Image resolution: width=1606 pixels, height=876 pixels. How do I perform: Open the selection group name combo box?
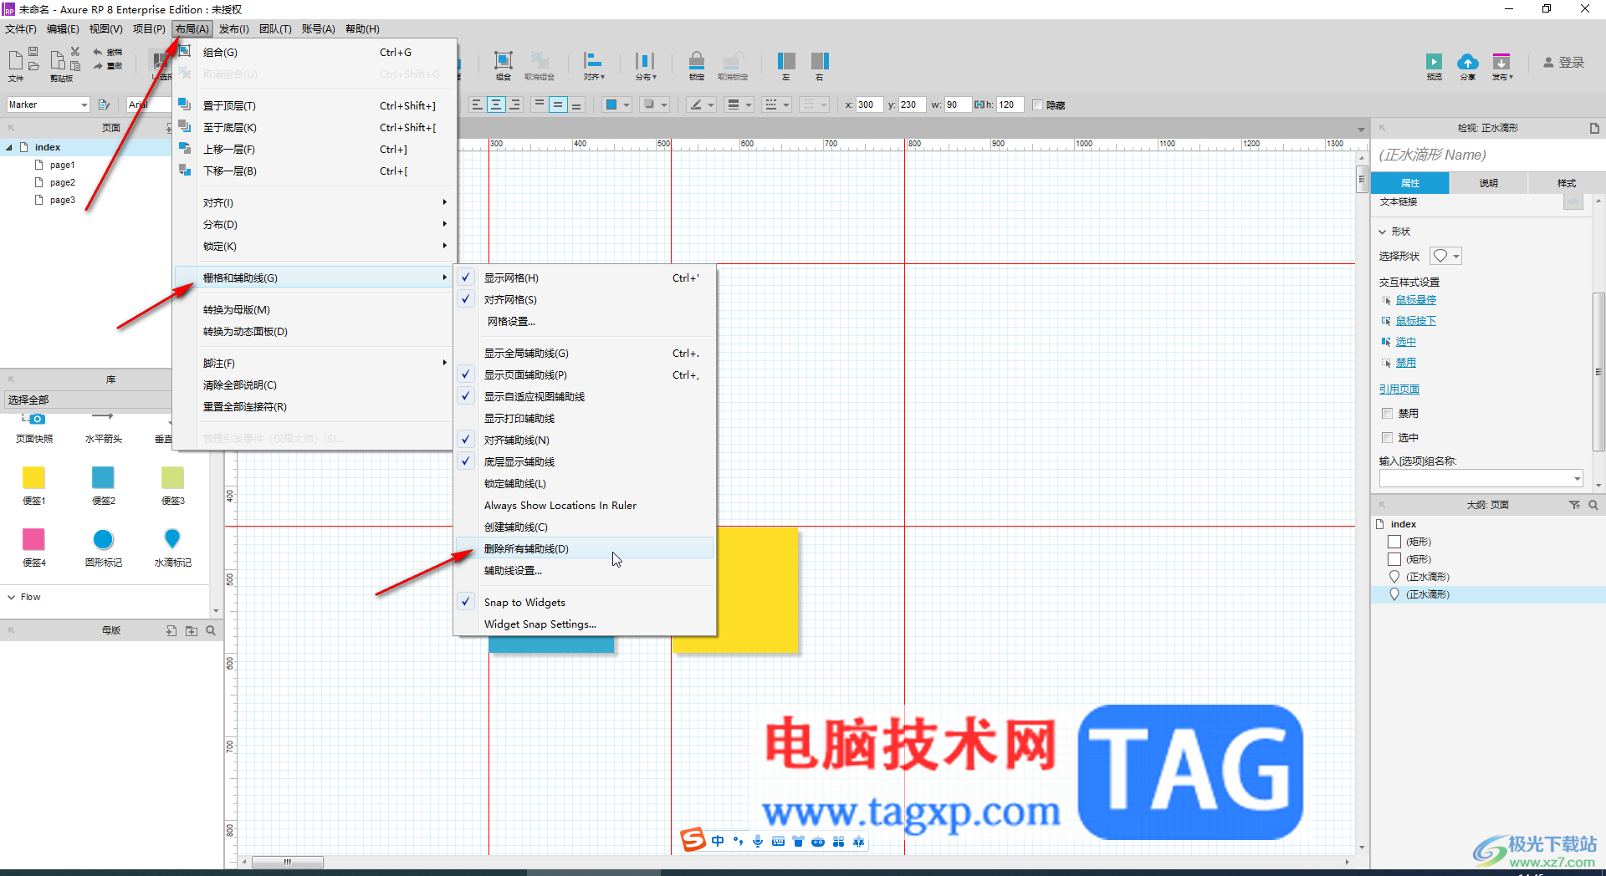(1481, 478)
